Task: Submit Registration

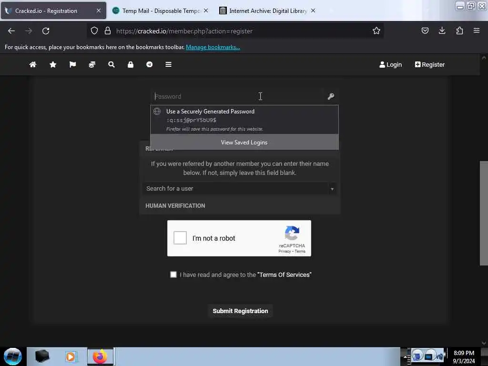Action: click(240, 311)
